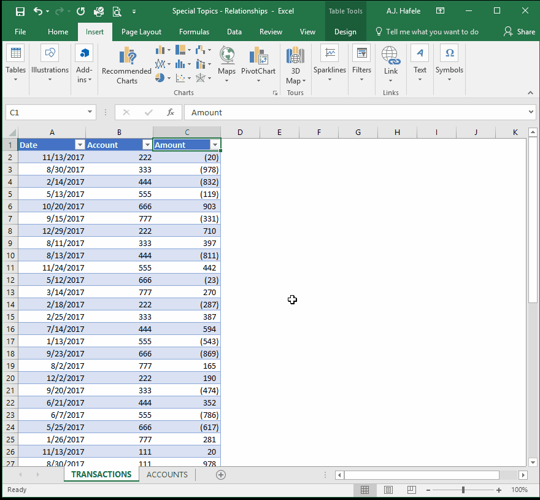Open the Account column filter dropdown
The image size is (540, 500).
[147, 145]
